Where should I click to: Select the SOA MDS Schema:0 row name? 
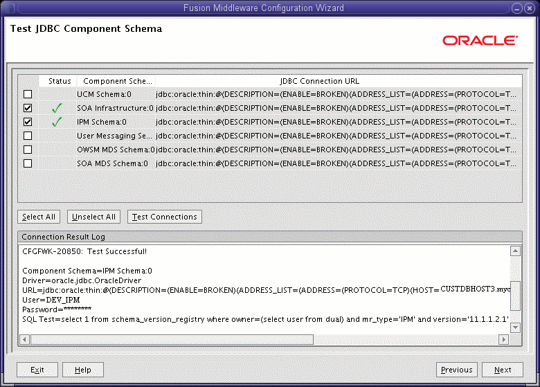pyautogui.click(x=112, y=163)
